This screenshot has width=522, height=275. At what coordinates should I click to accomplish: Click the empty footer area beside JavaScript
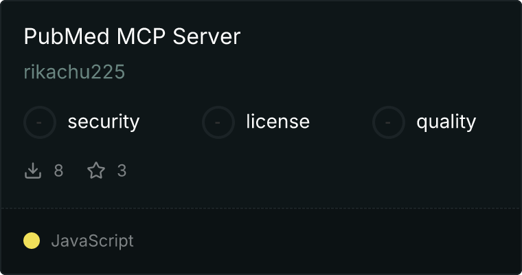tap(326, 241)
